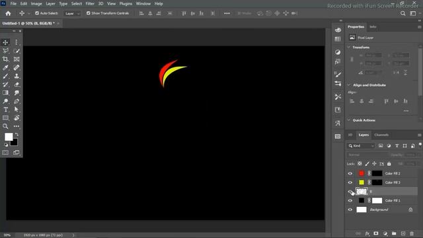Select the Crop tool
Image resolution: width=423 pixels, height=238 pixels.
pos(5,59)
